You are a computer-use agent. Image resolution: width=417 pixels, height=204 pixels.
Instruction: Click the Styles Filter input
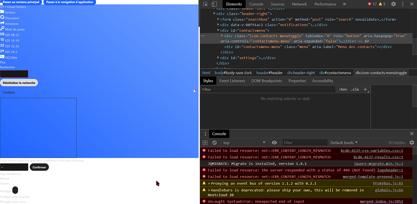(x=268, y=89)
